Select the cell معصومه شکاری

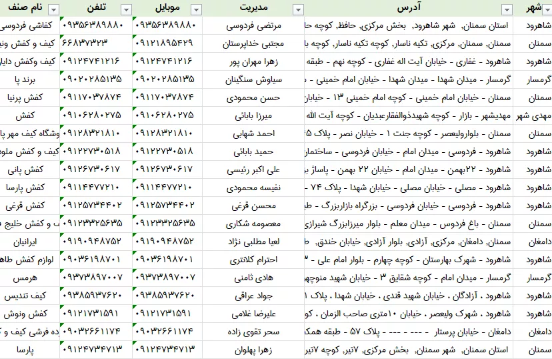click(x=253, y=224)
